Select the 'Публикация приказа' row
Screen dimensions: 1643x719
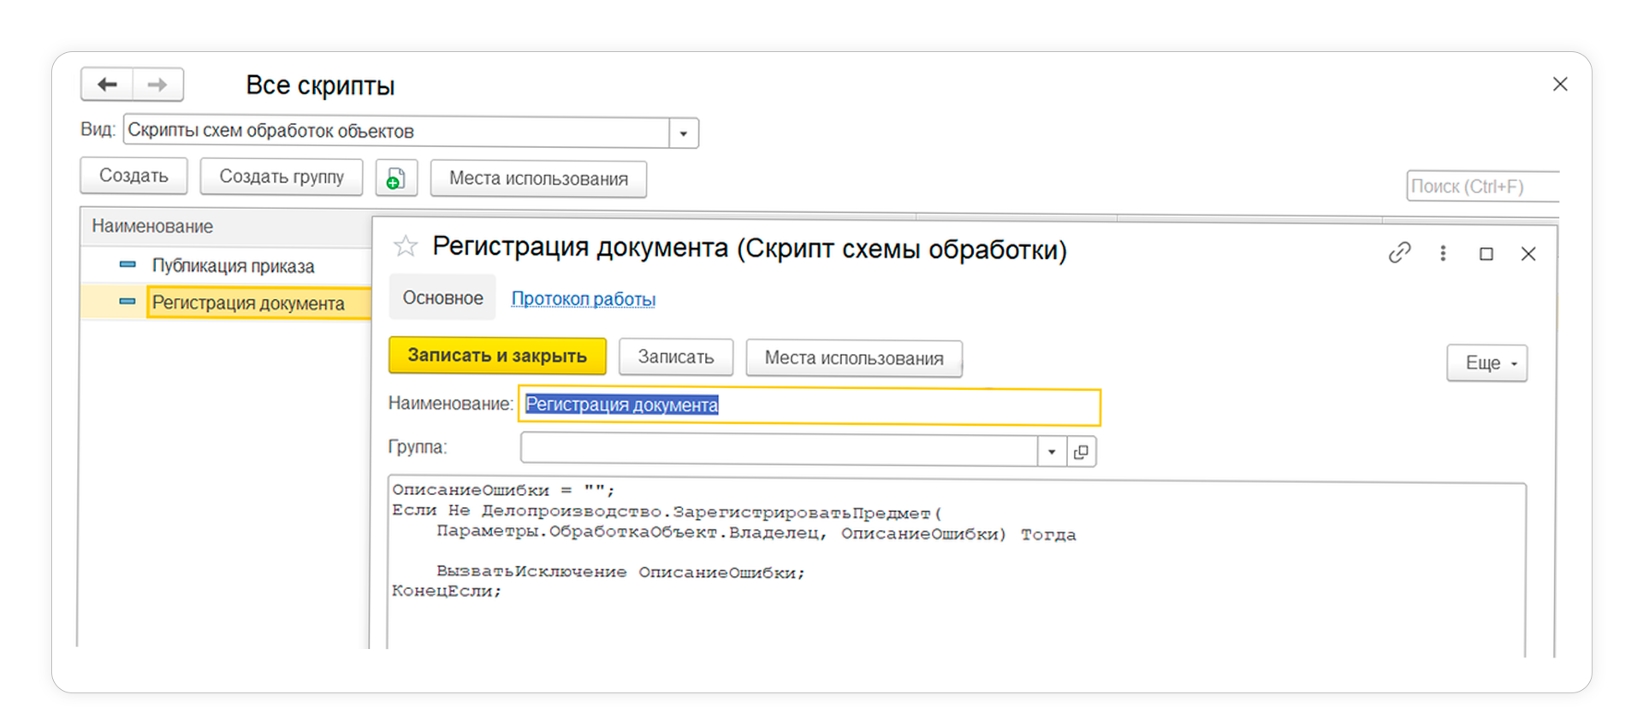(226, 266)
